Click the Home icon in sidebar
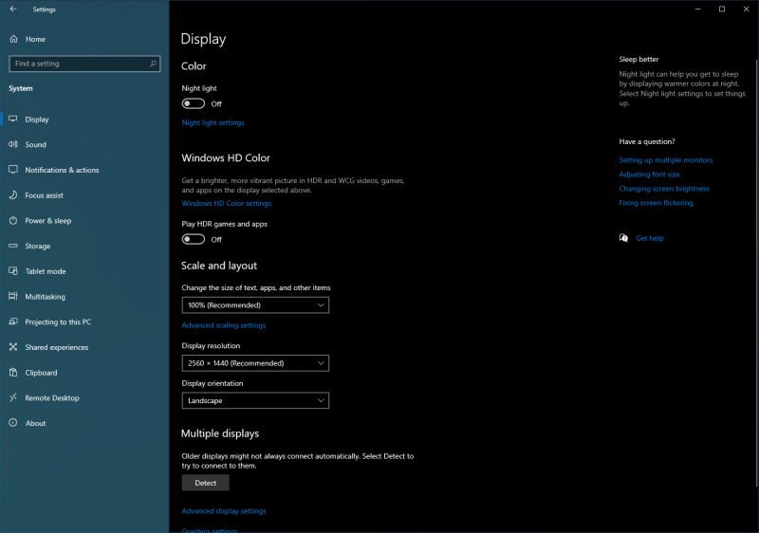Viewport: 759px width, 533px height. coord(13,39)
